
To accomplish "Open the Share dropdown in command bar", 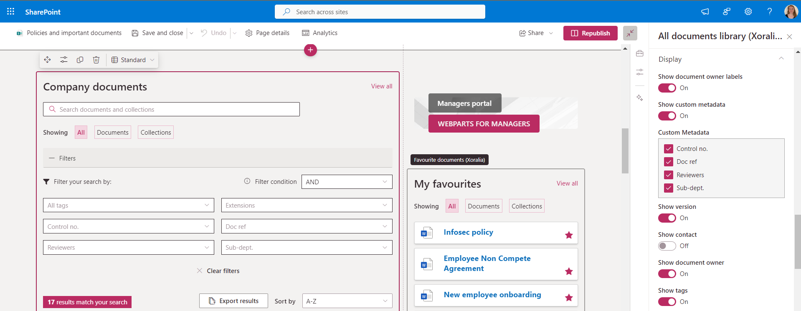I will tap(536, 33).
